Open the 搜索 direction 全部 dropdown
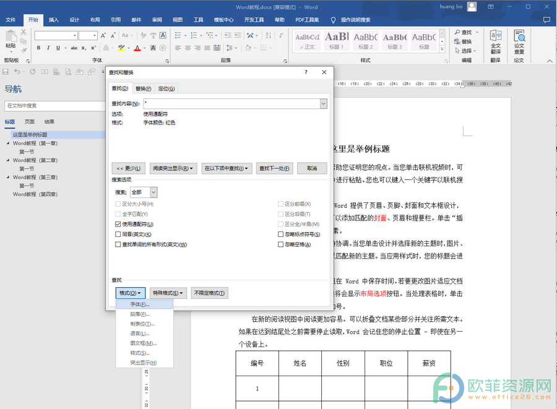 tap(153, 192)
